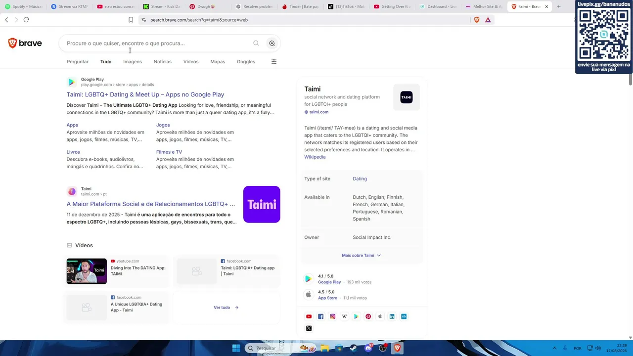Show hidden system tray icons
The height and width of the screenshot is (356, 633).
554,348
